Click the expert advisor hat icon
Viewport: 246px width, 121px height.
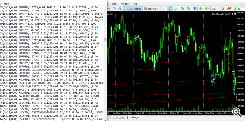235,14
